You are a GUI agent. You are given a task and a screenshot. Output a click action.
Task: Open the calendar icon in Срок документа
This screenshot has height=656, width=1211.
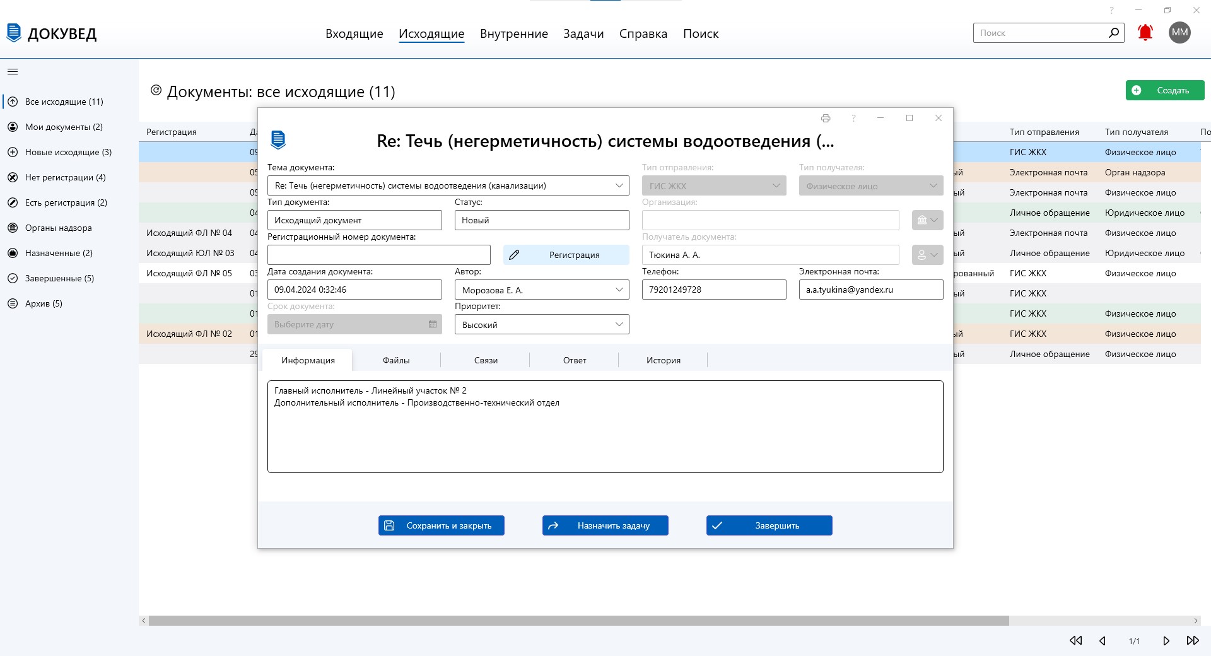(x=433, y=324)
